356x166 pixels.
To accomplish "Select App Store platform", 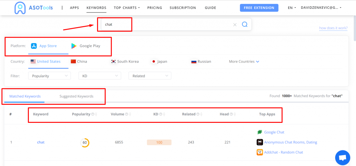I will [x=44, y=46].
